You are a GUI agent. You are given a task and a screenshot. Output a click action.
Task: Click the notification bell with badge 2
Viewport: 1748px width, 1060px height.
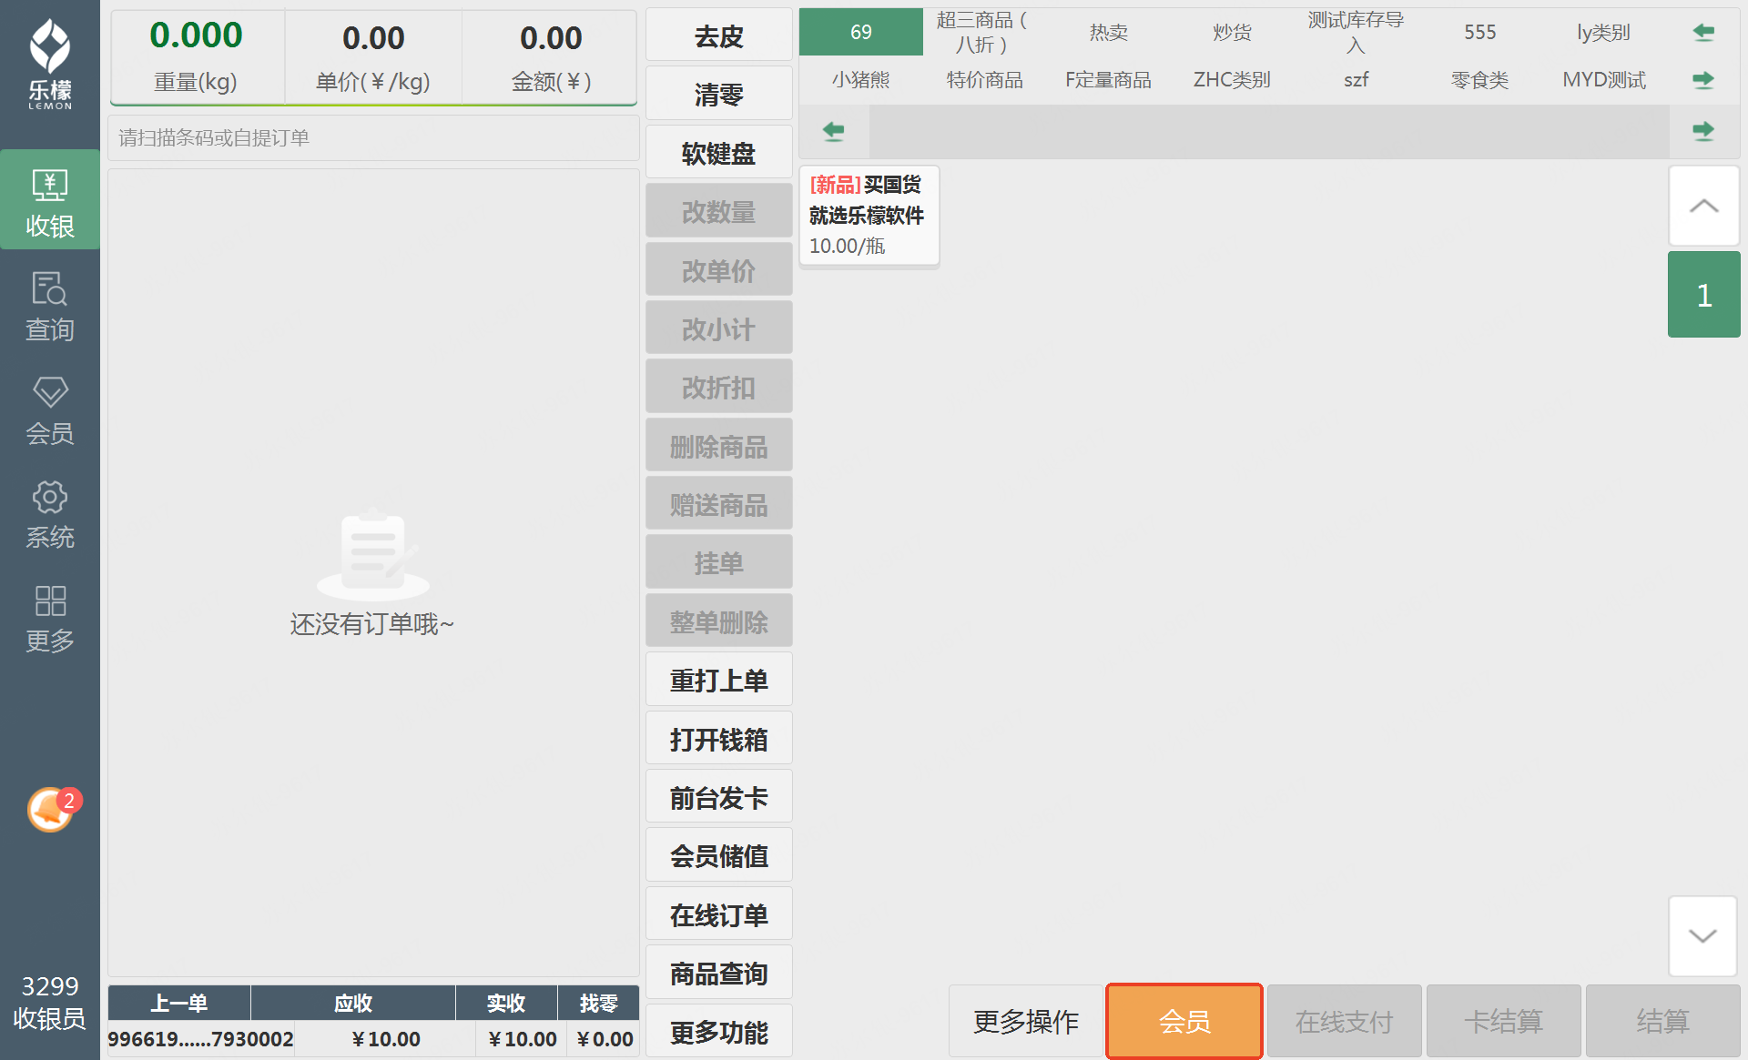click(51, 809)
